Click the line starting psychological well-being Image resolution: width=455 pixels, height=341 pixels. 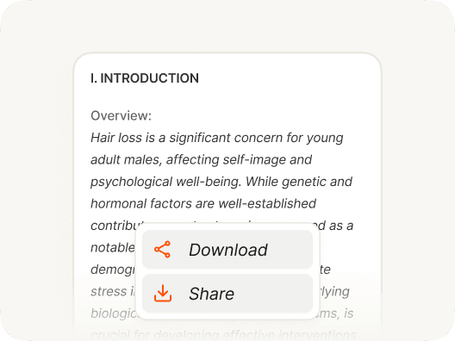coord(221,182)
